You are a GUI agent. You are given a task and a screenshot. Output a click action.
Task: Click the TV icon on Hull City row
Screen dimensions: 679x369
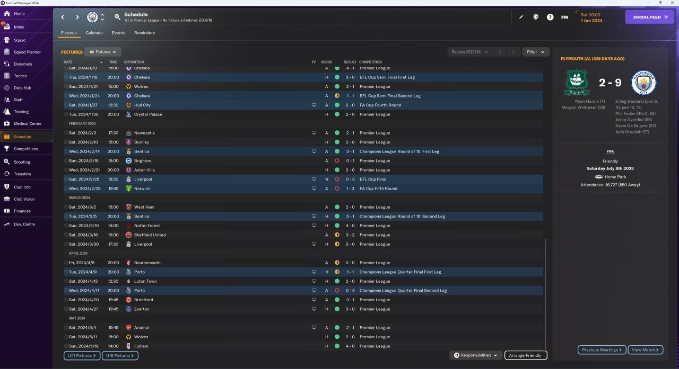click(x=314, y=105)
